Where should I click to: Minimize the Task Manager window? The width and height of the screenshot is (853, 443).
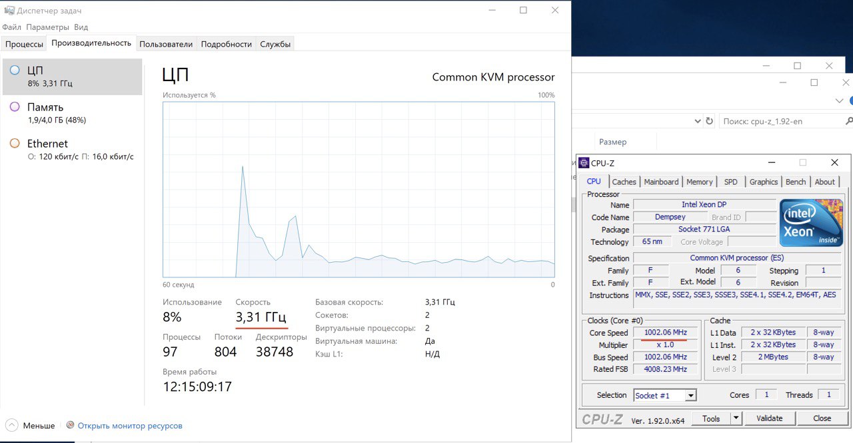492,10
